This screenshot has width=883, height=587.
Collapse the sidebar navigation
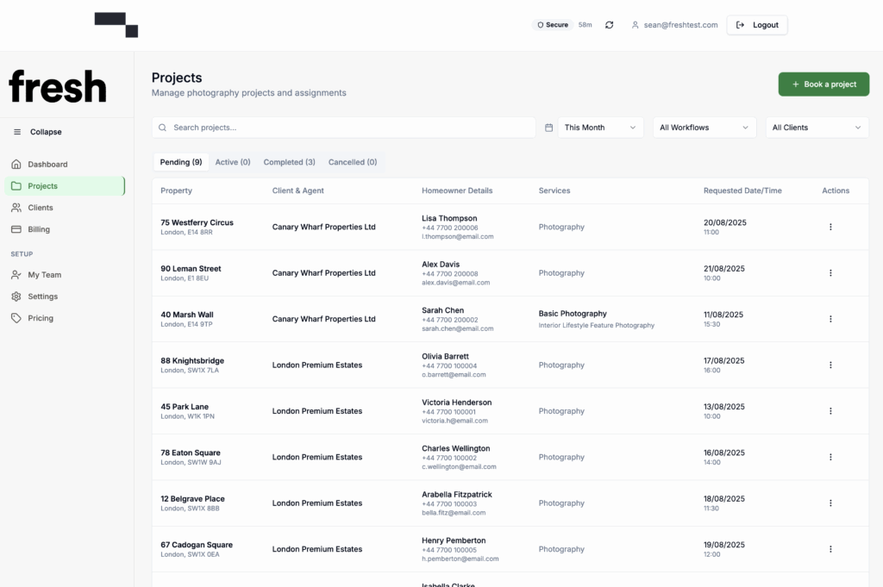point(37,132)
